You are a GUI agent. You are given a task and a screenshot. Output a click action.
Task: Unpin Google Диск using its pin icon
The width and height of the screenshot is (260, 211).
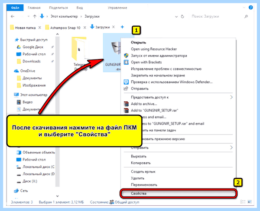(52, 47)
